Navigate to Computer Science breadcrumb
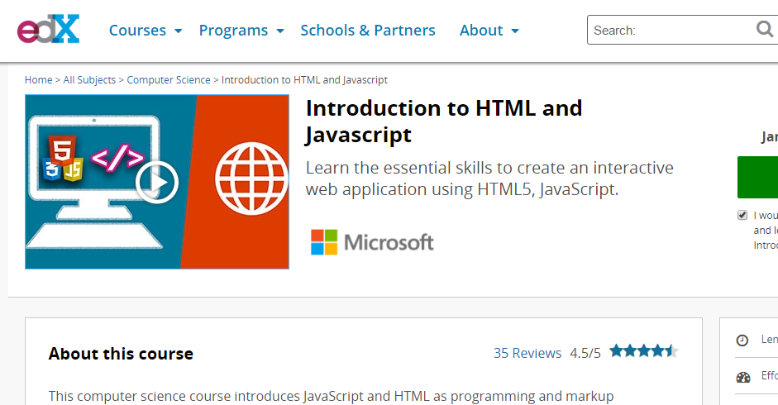 tap(169, 80)
